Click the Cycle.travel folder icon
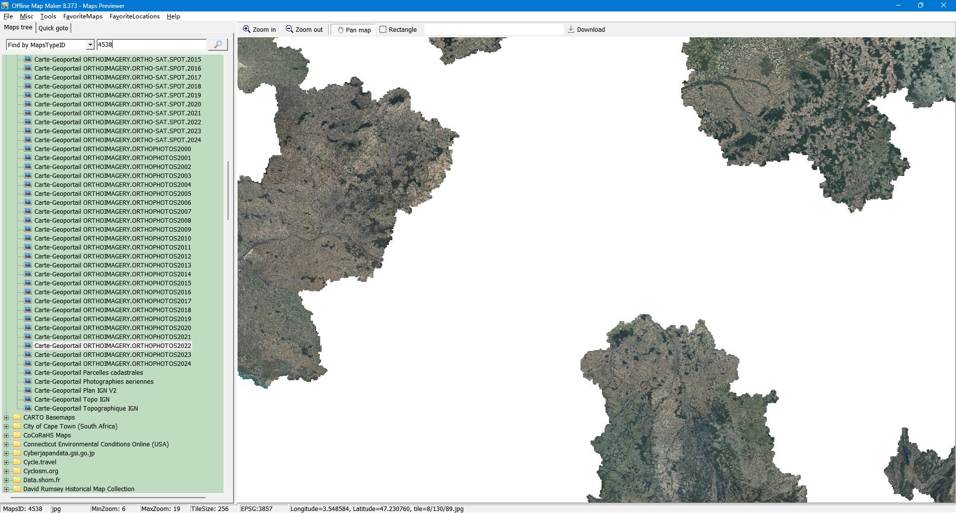 pos(17,462)
